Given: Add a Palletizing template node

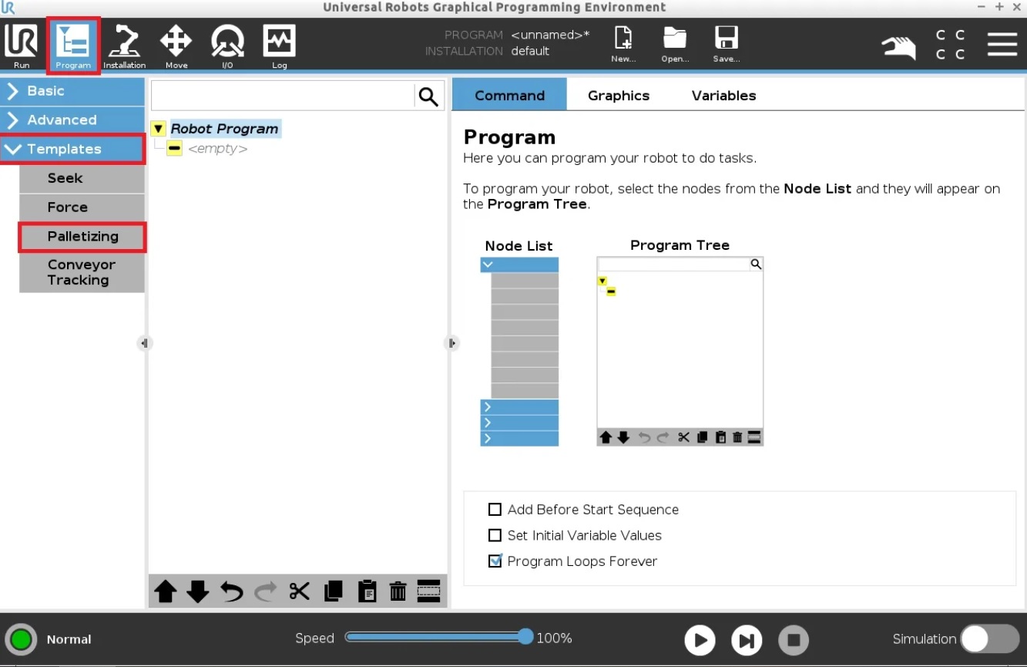Looking at the screenshot, I should click(82, 237).
